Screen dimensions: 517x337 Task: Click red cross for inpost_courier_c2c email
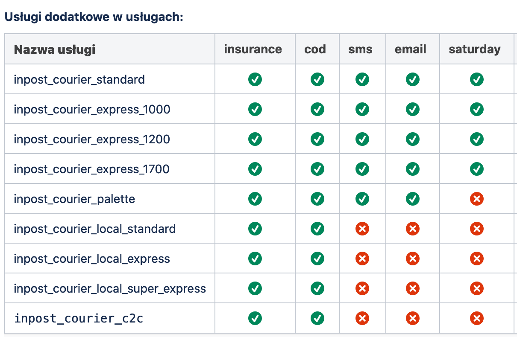[x=412, y=318]
